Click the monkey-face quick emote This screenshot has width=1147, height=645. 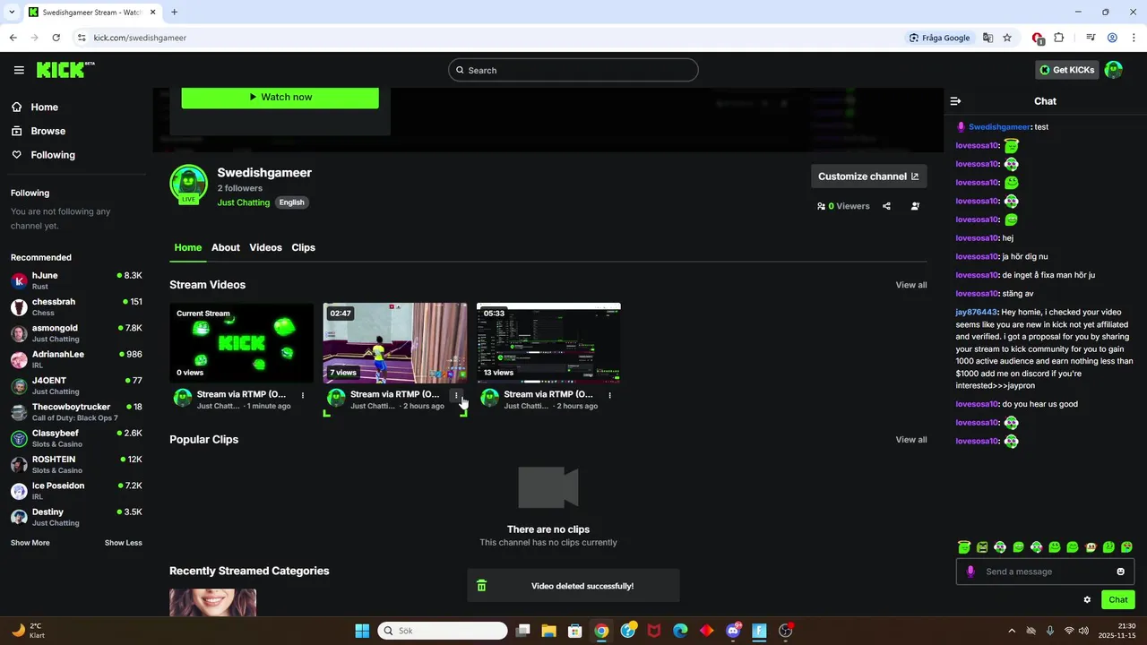pyautogui.click(x=1091, y=546)
